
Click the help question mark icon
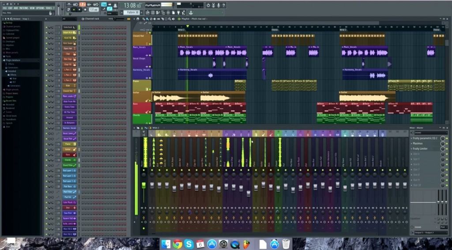click(224, 5)
